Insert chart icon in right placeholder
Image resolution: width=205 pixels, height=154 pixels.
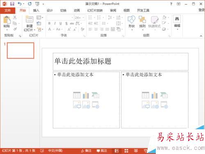pos(155,95)
